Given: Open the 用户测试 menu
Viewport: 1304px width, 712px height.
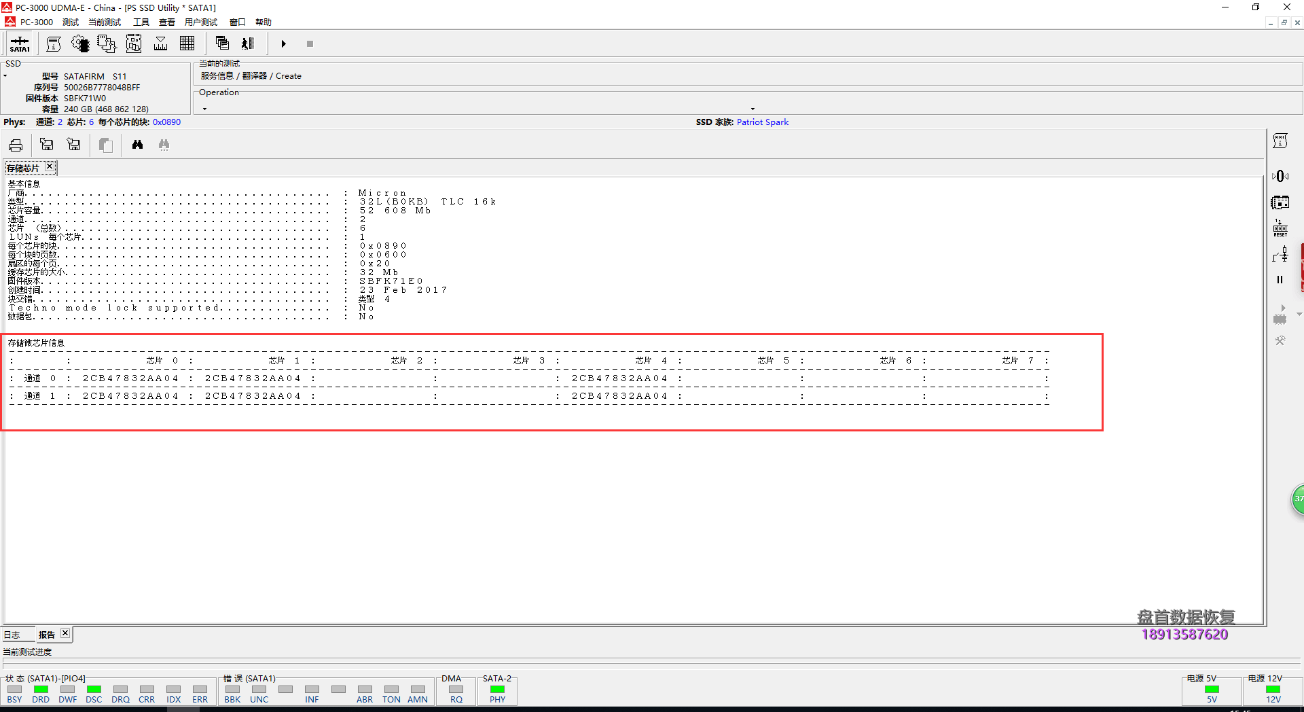Looking at the screenshot, I should [x=201, y=22].
